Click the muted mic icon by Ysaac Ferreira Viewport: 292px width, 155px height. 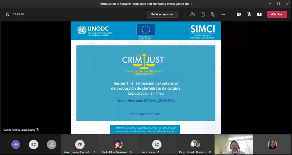pyautogui.click(x=95, y=152)
